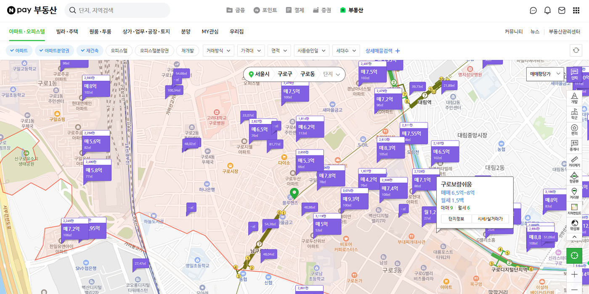Switch to 위성뷰 satellite view
This screenshot has height=294, width=589.
tap(574, 225)
